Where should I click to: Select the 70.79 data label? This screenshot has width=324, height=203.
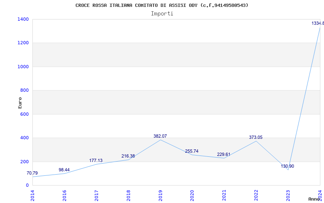[x=32, y=173]
